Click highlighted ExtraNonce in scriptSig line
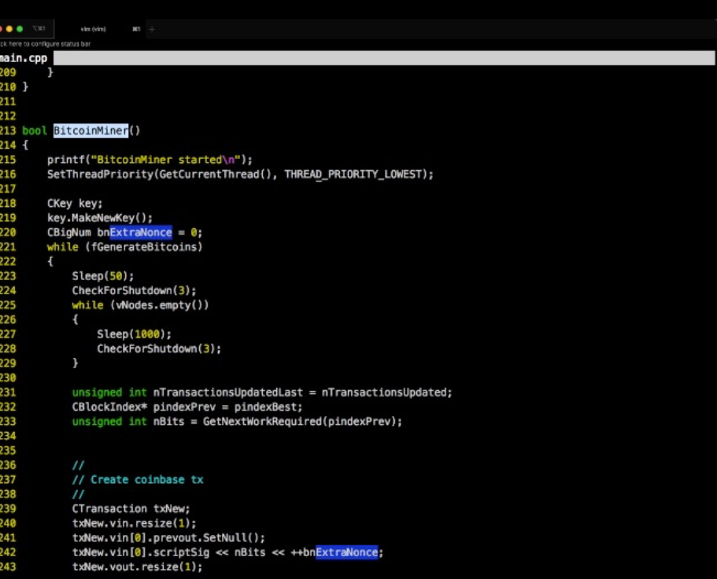The height and width of the screenshot is (579, 717). click(346, 552)
